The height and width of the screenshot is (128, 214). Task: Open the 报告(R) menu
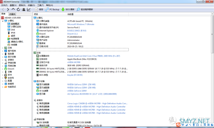22,5
